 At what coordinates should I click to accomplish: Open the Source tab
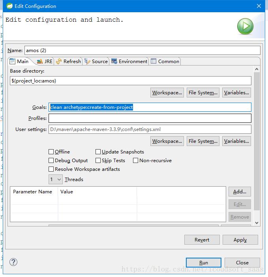point(96,61)
